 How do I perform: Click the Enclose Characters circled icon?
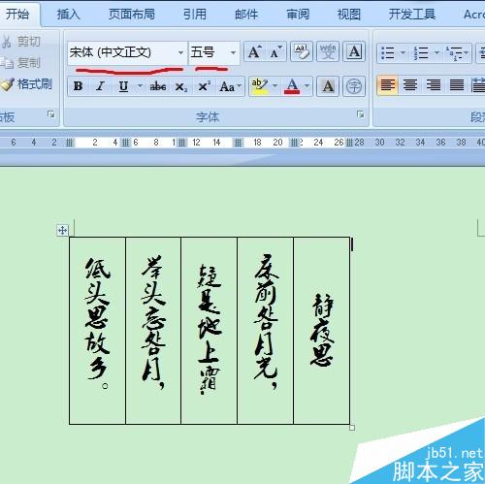click(354, 86)
